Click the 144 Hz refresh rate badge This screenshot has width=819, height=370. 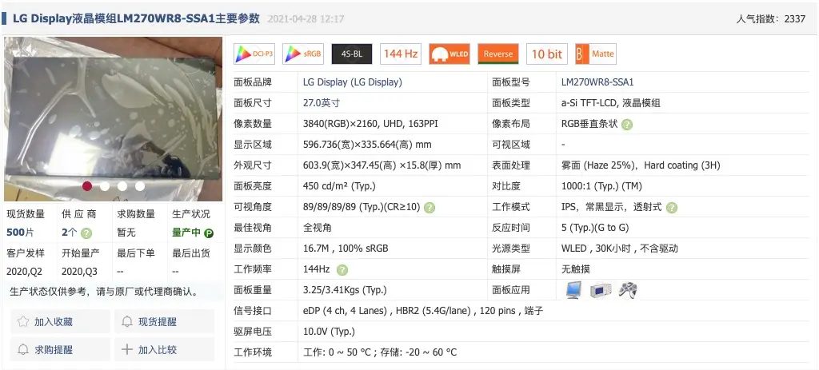401,54
